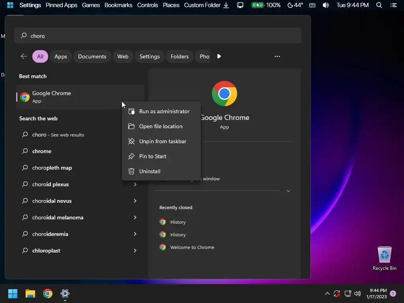Open the taskbar volume icon
Image resolution: width=404 pixels, height=303 pixels.
tap(357, 294)
